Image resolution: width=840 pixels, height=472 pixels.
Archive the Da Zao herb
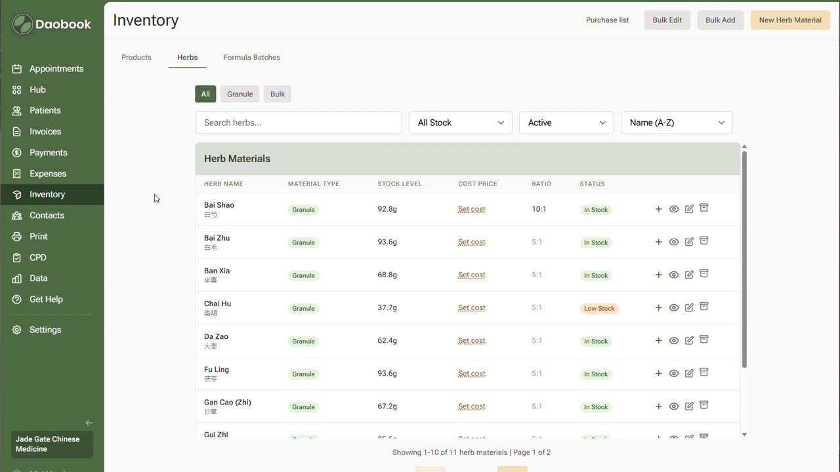click(x=703, y=340)
